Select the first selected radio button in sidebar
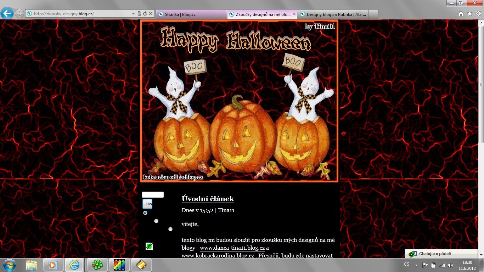The image size is (484, 272). tap(145, 213)
